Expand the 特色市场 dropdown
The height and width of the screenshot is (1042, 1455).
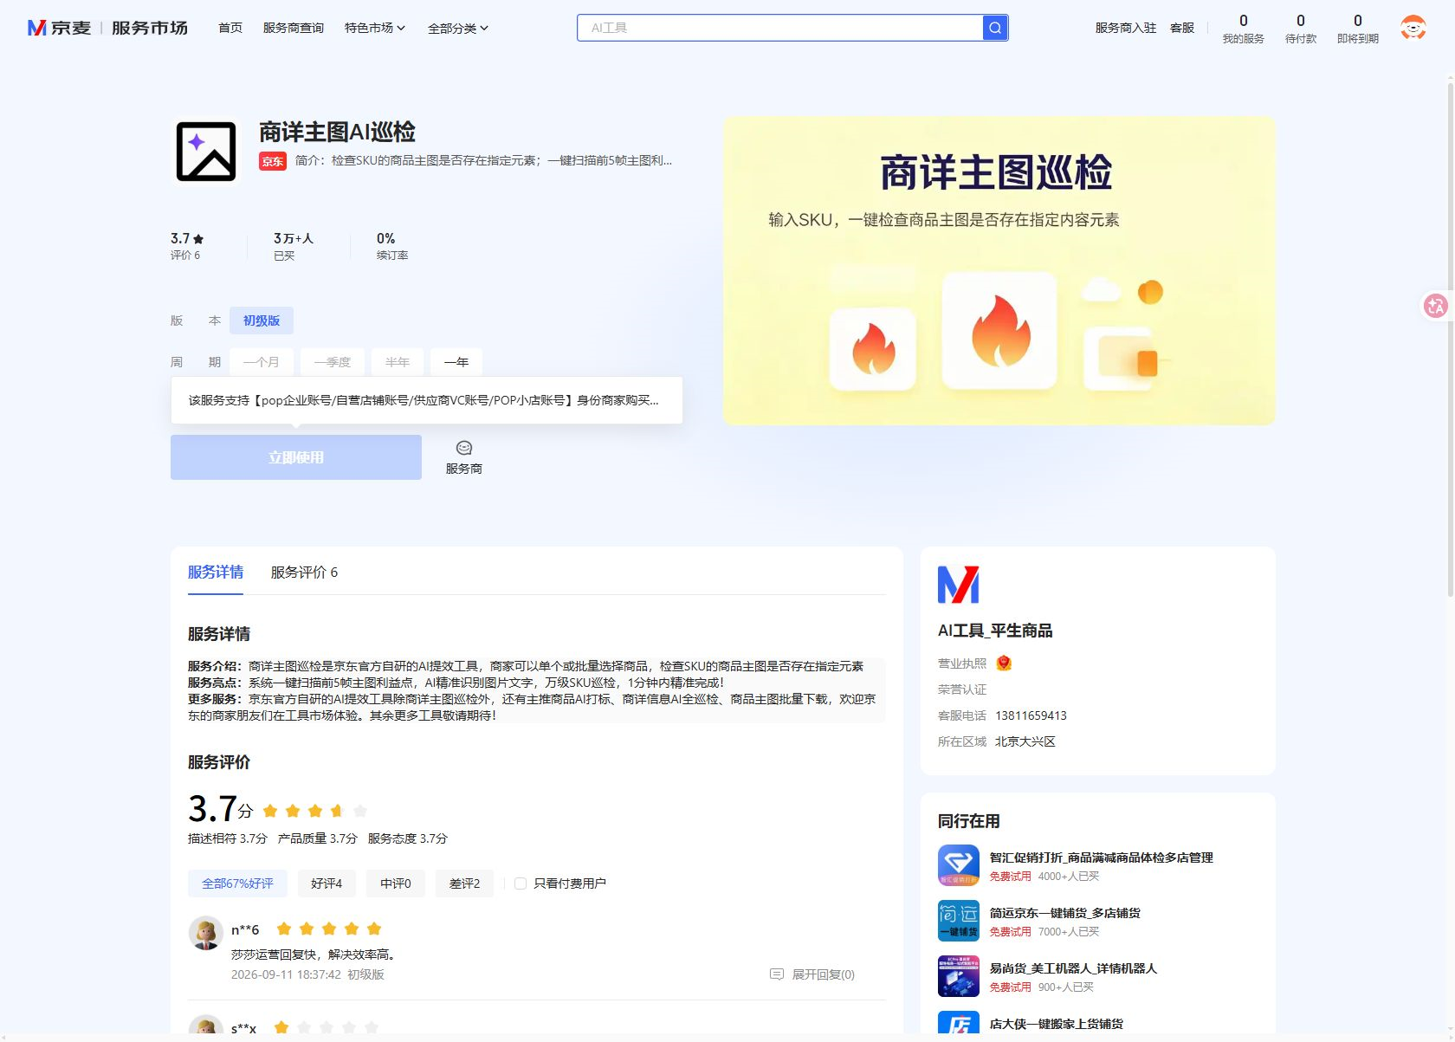[374, 28]
